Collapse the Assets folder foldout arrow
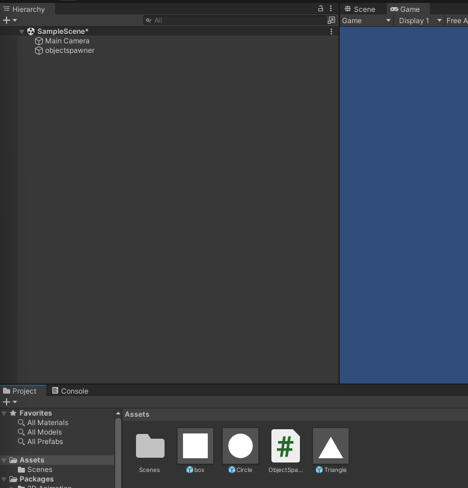This screenshot has width=468, height=488. [x=4, y=461]
